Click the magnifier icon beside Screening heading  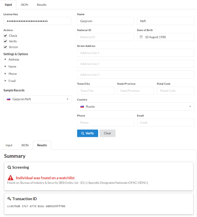point(9,167)
